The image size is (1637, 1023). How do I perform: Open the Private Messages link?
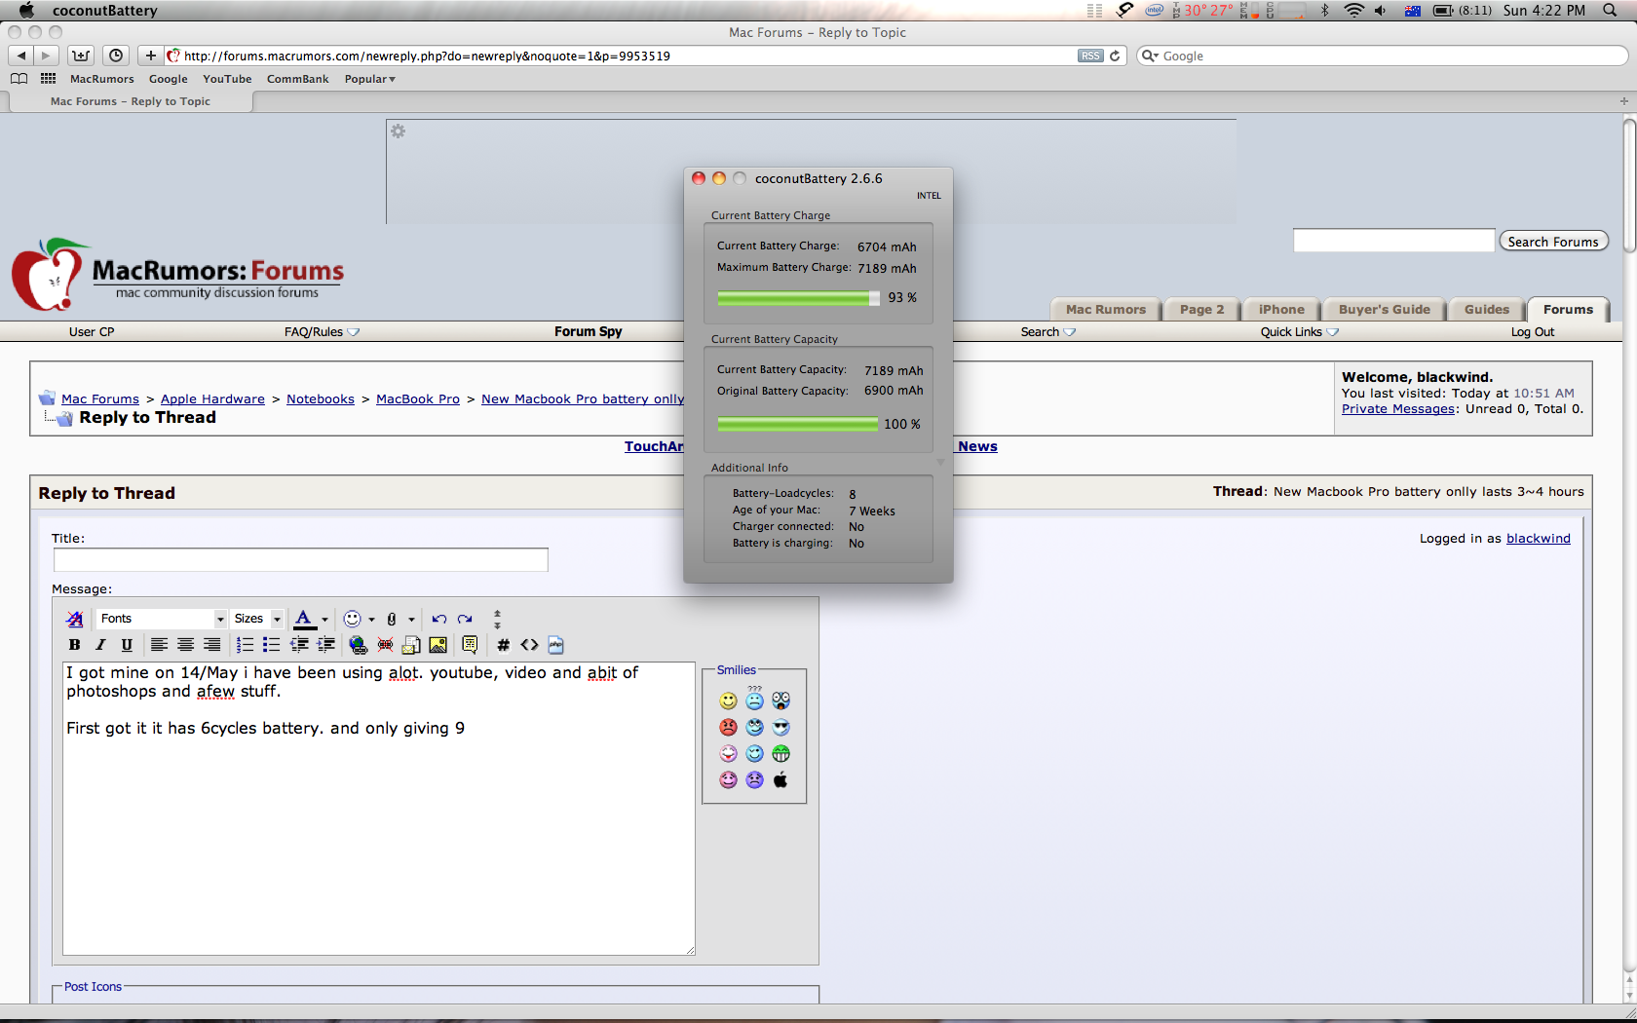1398,409
